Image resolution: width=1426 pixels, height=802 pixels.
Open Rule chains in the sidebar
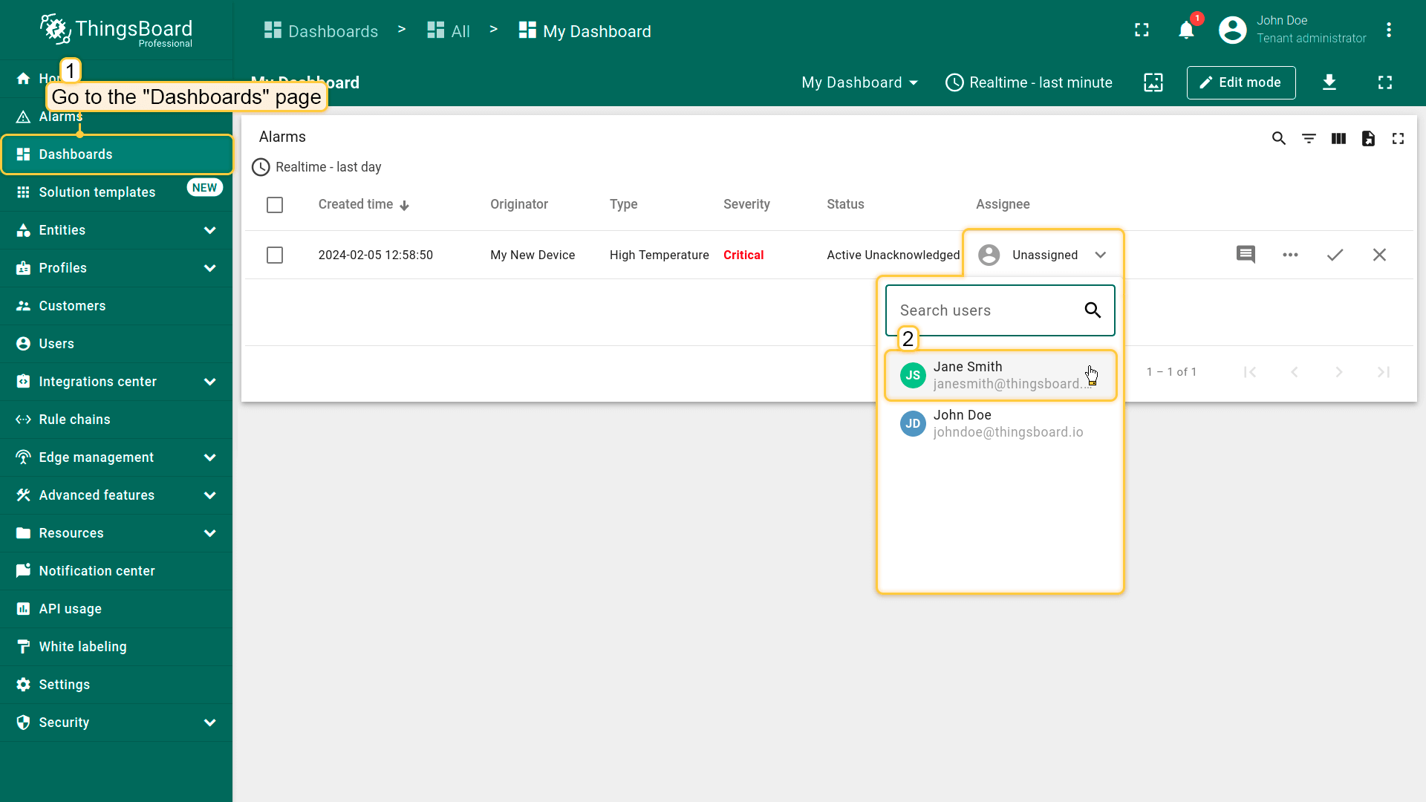(x=74, y=420)
